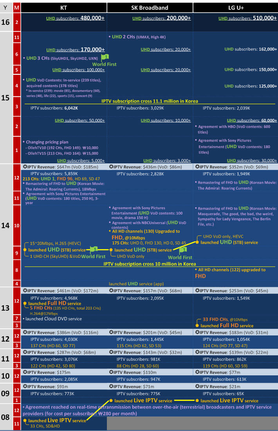This screenshot has width=278, height=431.
Task: Click '213 CHs: UHD 1, FHD 96, HD 69, SD 47'
Action: 61,179
